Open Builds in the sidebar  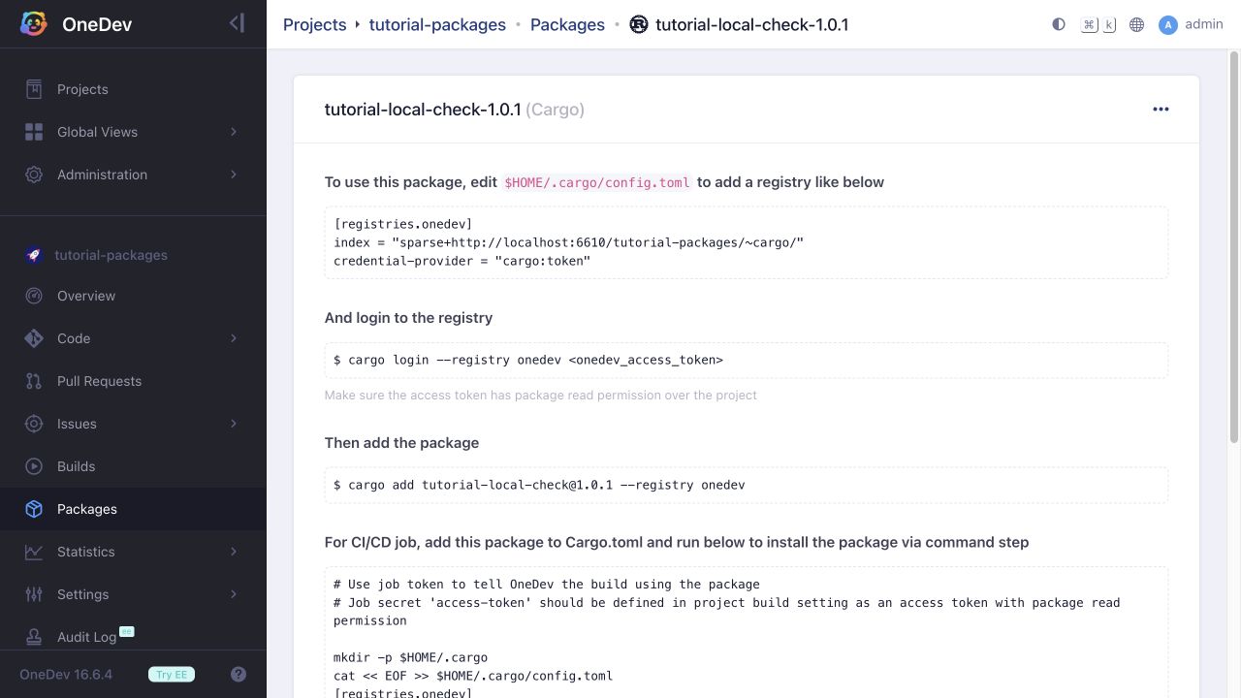(133, 466)
